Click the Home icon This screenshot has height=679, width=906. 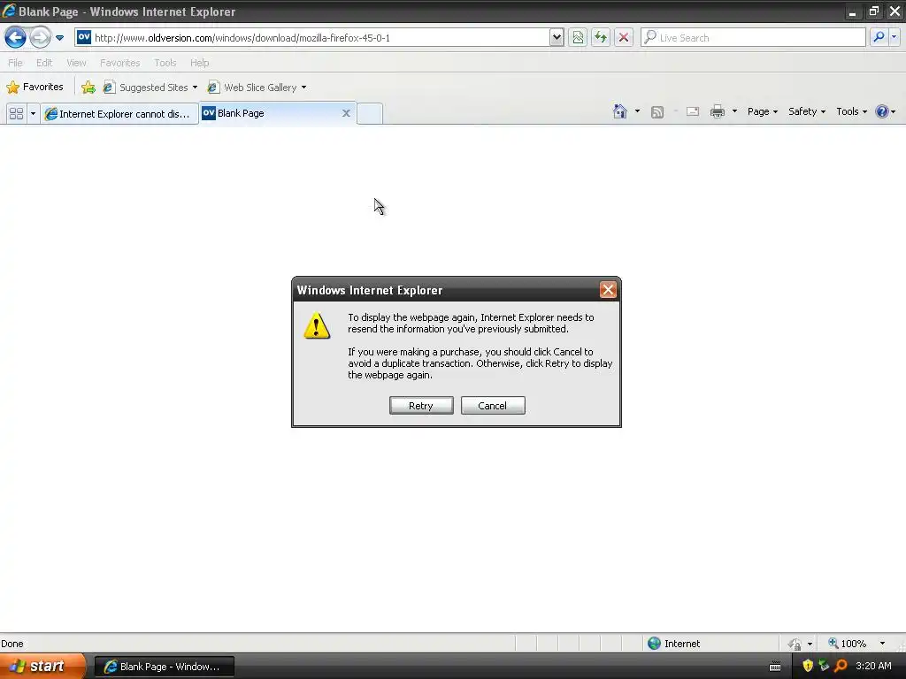click(620, 111)
